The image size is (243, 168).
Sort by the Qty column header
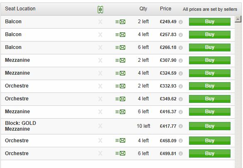143,9
